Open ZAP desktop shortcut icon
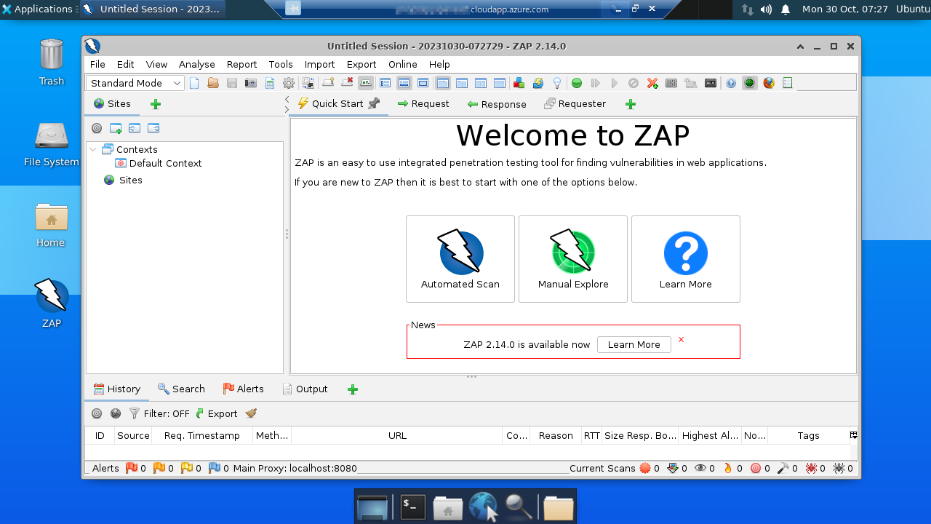Image resolution: width=931 pixels, height=524 pixels. [52, 303]
